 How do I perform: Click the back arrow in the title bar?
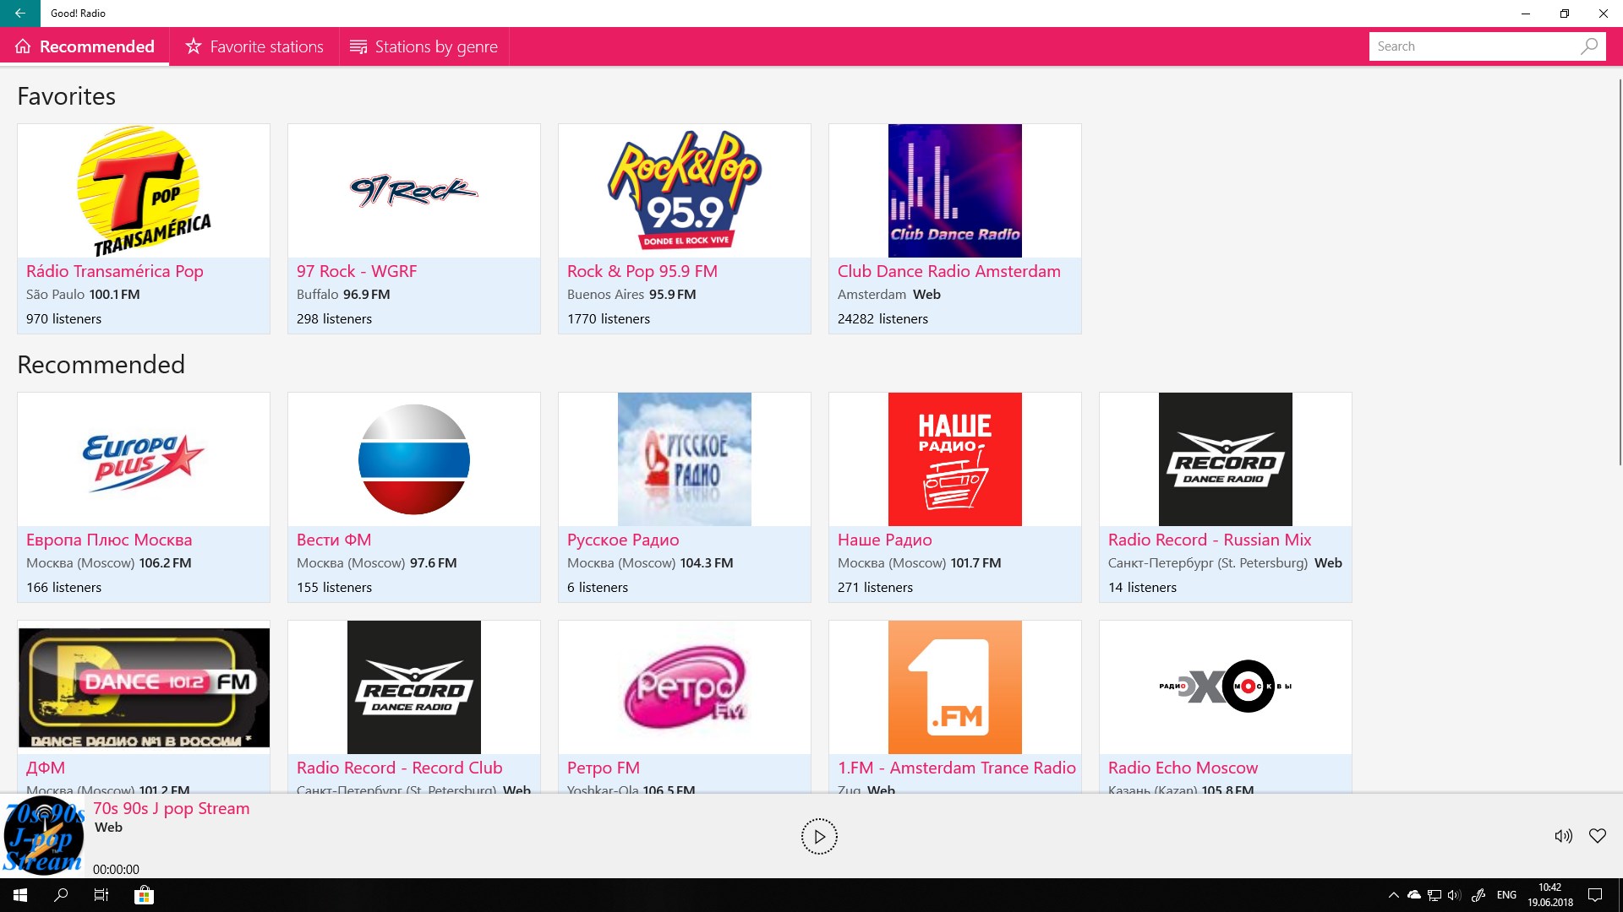coord(20,14)
